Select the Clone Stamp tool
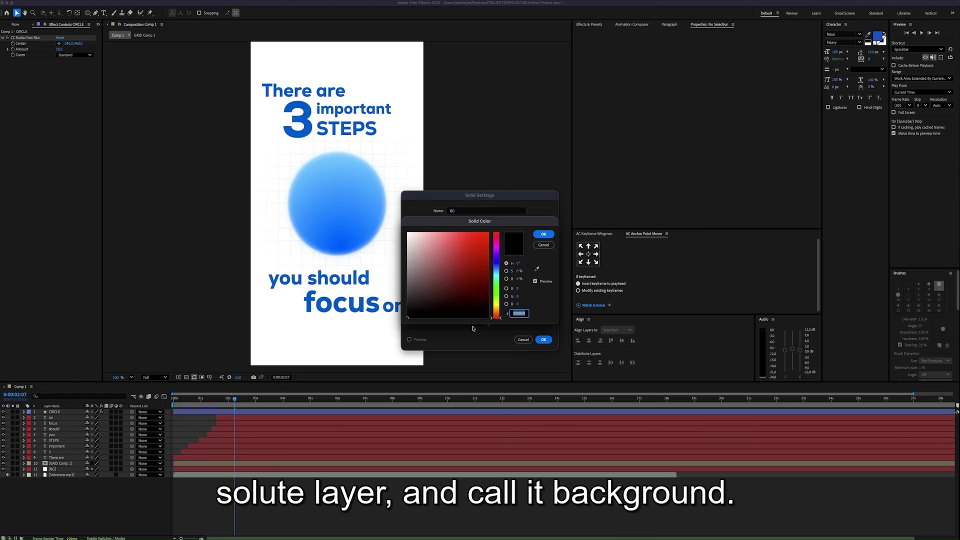The image size is (960, 540). [121, 13]
